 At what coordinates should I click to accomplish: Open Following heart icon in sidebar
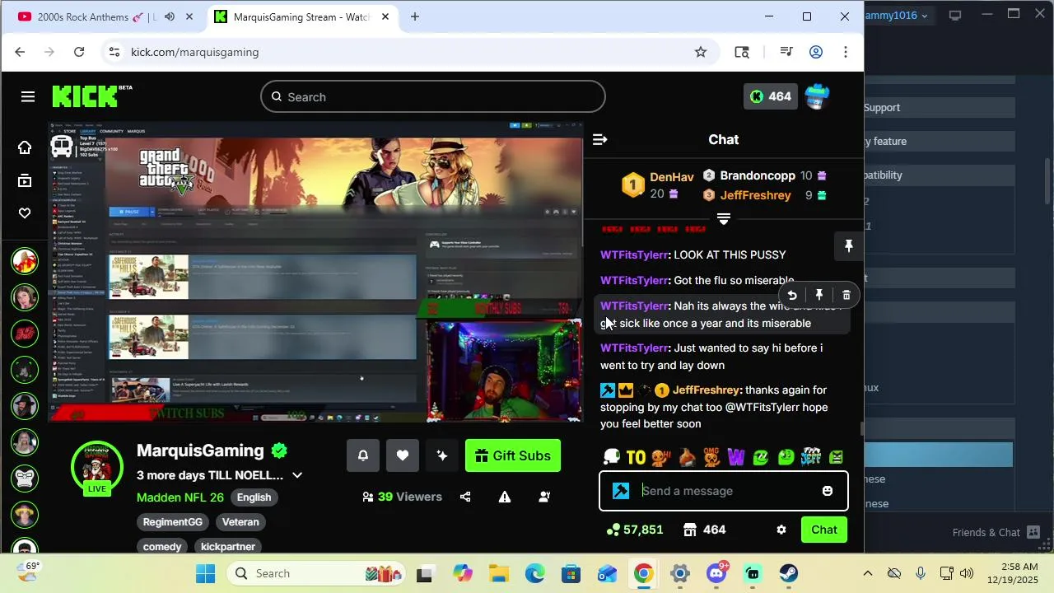[x=25, y=213]
